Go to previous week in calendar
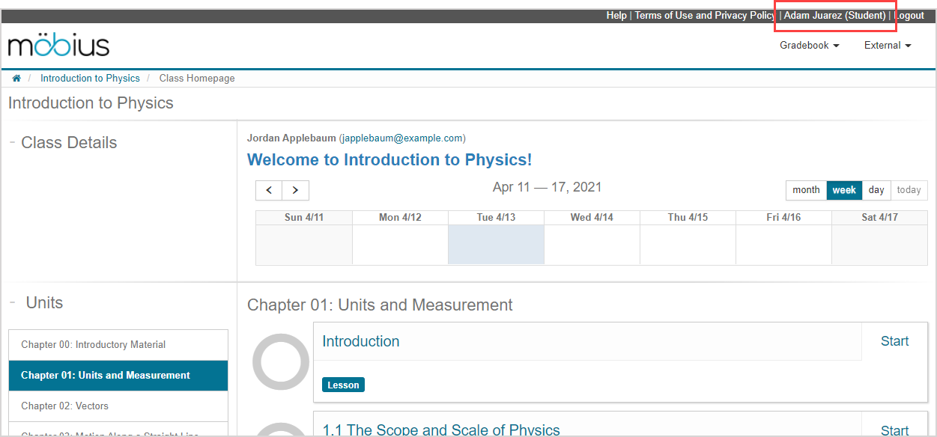The height and width of the screenshot is (437, 937). point(269,190)
